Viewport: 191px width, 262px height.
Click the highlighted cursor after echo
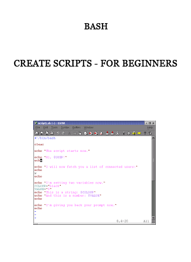coord(41,160)
